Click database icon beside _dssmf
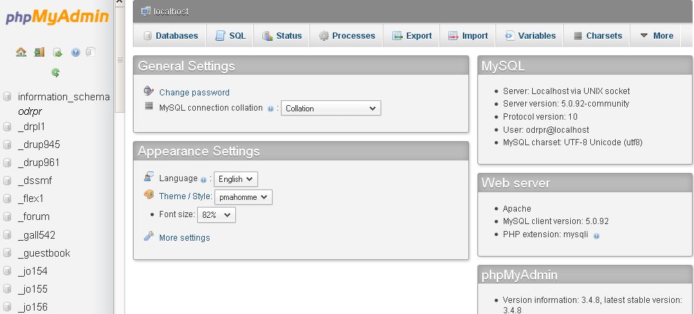The image size is (694, 314). click(7, 181)
